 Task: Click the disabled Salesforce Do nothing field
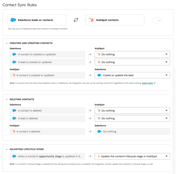(x=132, y=131)
